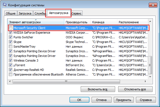Enable Microsoft Security Client checkbox

(10, 28)
